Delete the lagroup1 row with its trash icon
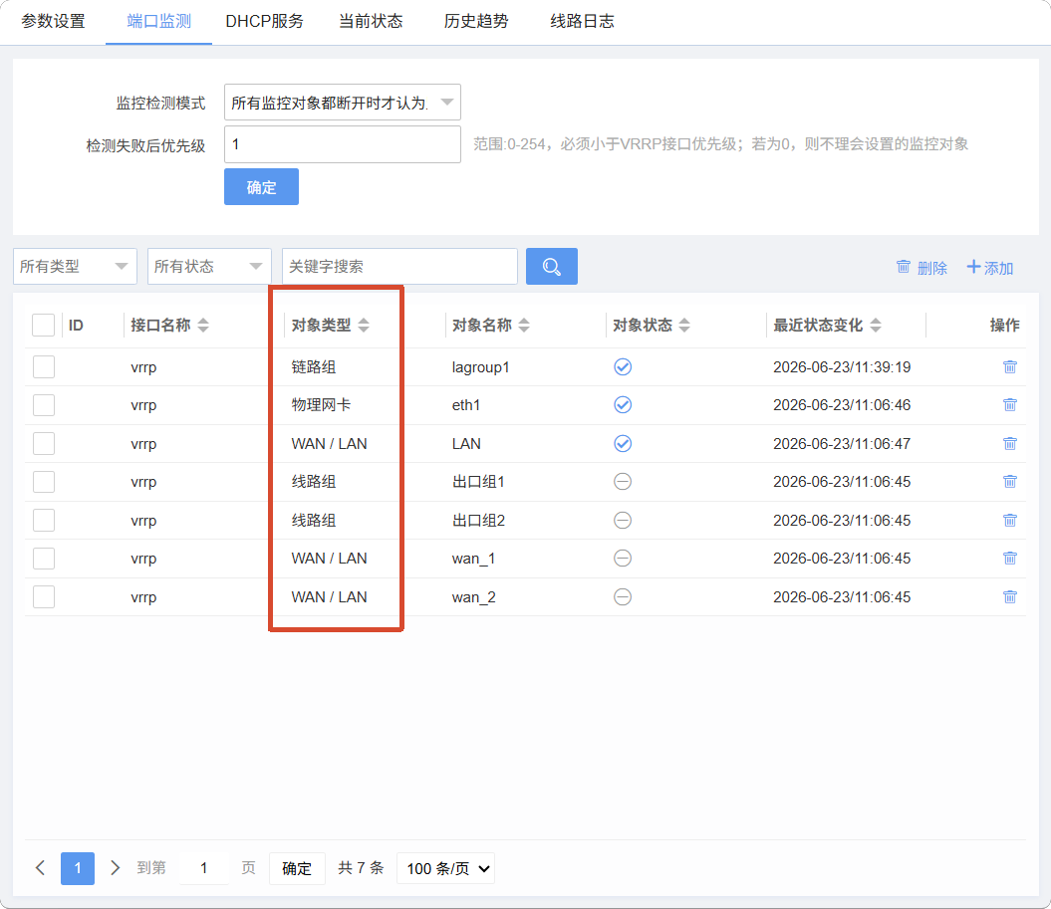 click(1009, 367)
